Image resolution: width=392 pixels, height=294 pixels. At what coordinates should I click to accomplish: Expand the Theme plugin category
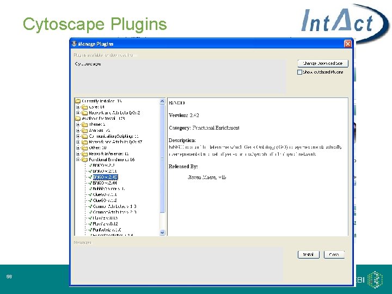click(x=78, y=125)
